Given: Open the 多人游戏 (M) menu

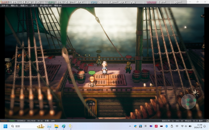Looking at the screenshot, I should (46, 5).
